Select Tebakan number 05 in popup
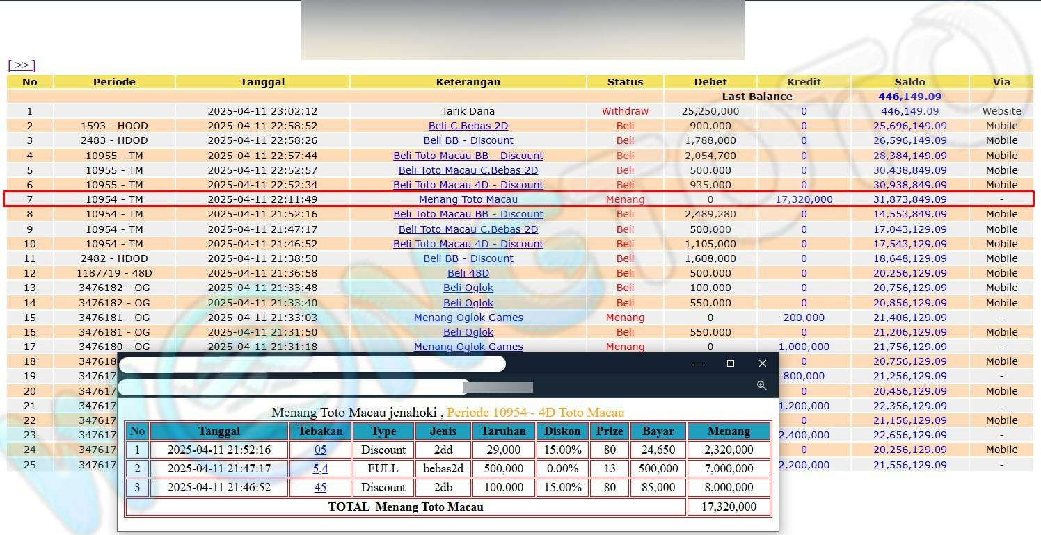Viewport: 1041px width, 535px height. tap(320, 450)
